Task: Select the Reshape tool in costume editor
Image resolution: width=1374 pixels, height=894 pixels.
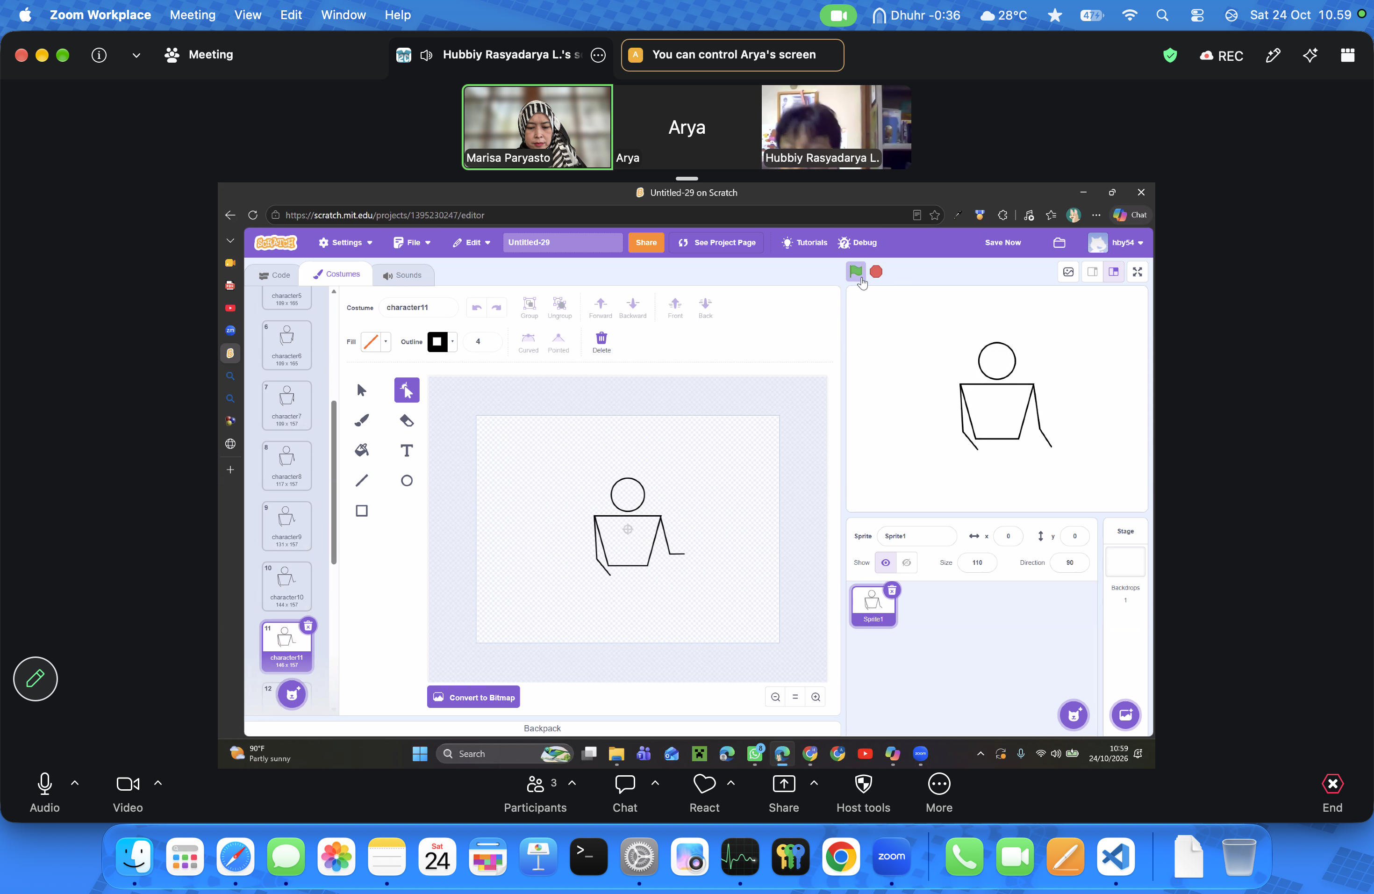Action: coord(407,390)
